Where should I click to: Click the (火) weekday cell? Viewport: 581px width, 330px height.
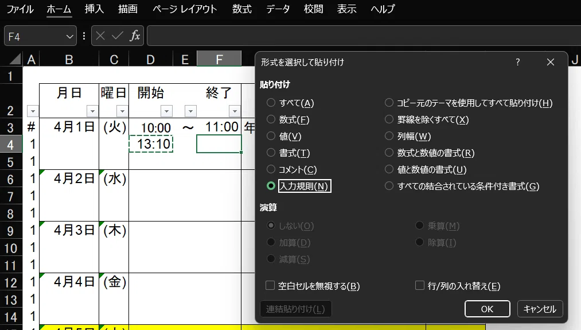click(114, 127)
